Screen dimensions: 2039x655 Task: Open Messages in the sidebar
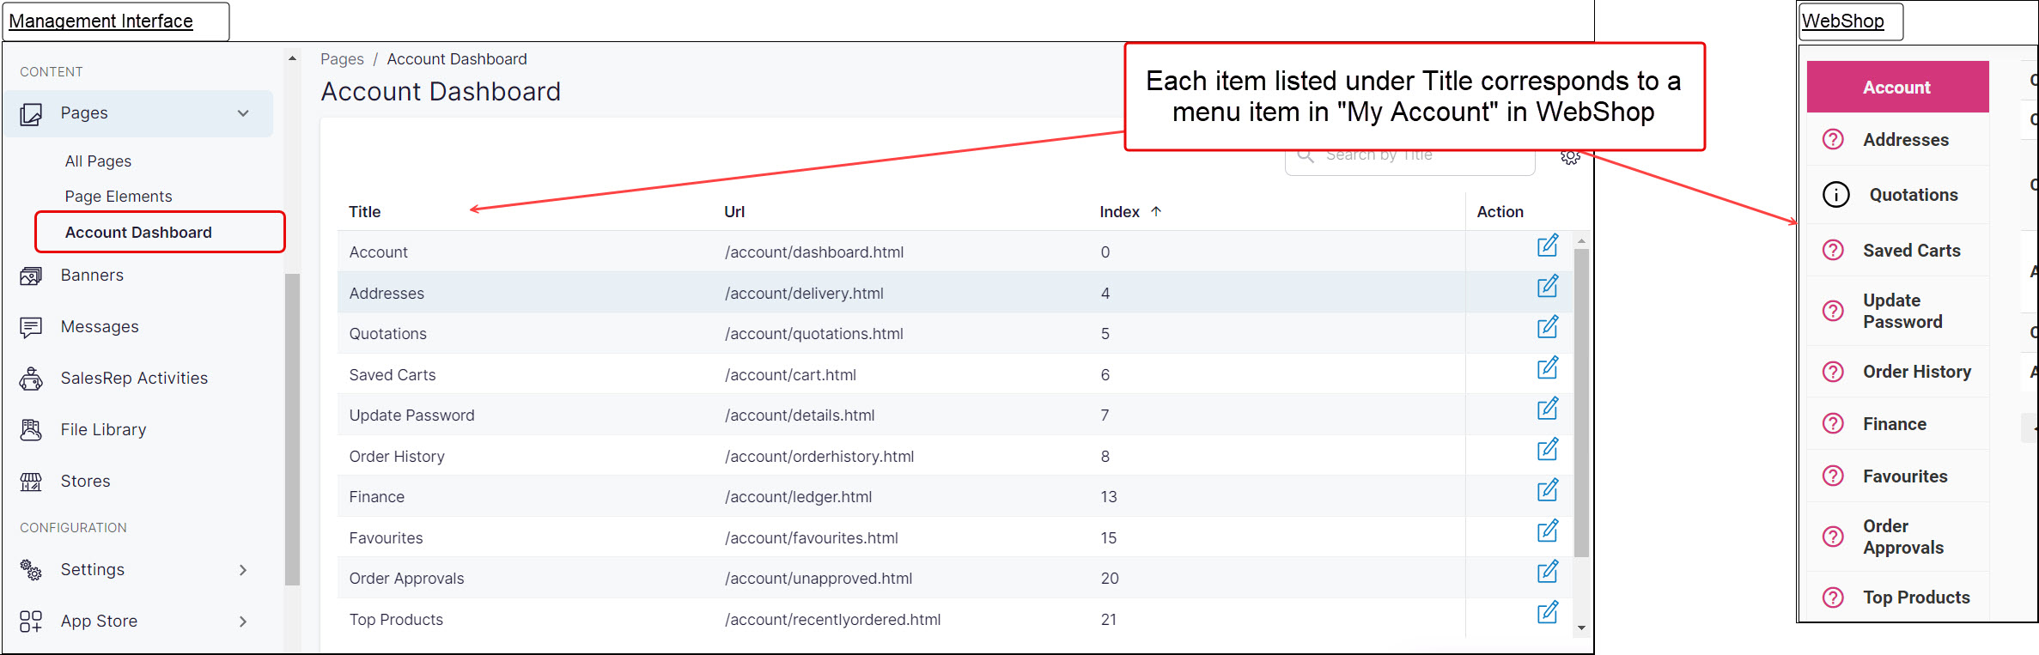(100, 327)
